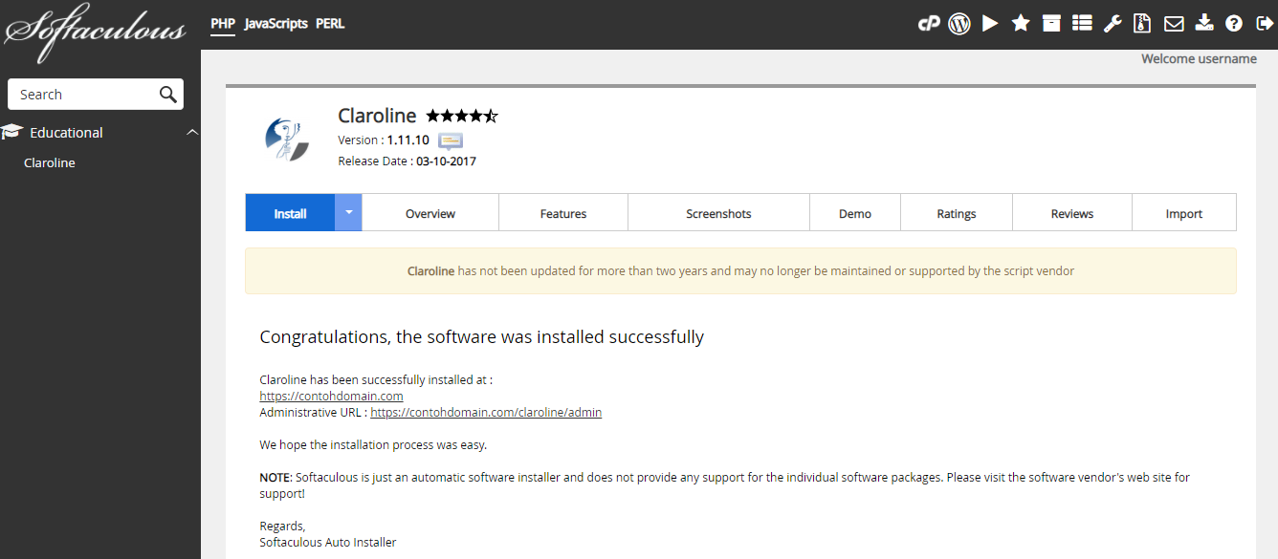Click the Claroline star rating
The image size is (1278, 559).
tap(462, 117)
